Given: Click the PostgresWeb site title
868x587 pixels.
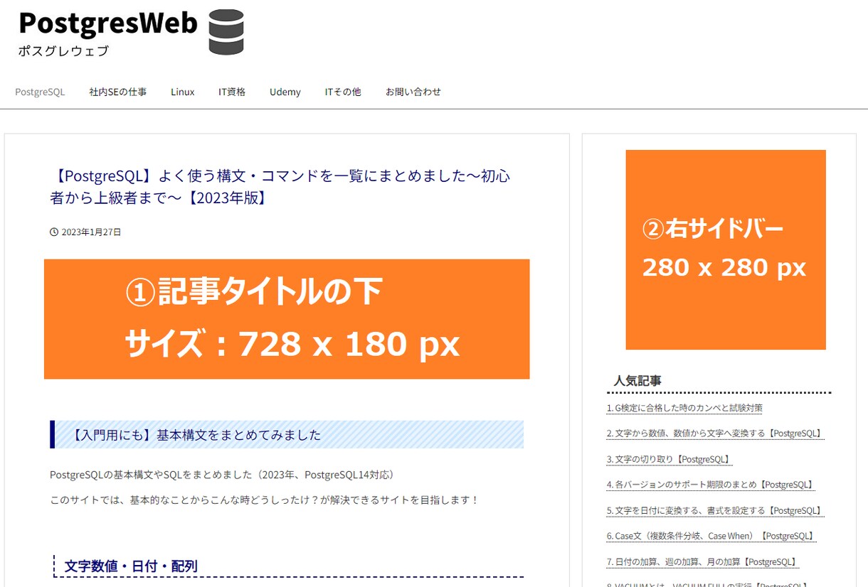Looking at the screenshot, I should (x=107, y=23).
